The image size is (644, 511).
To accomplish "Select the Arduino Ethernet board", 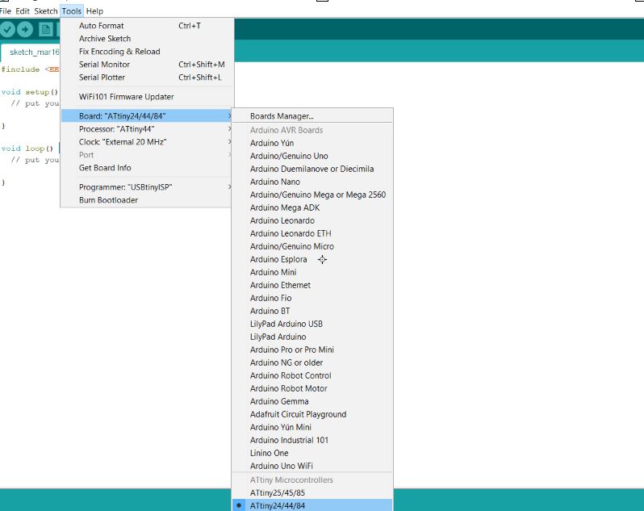I will [312, 285].
